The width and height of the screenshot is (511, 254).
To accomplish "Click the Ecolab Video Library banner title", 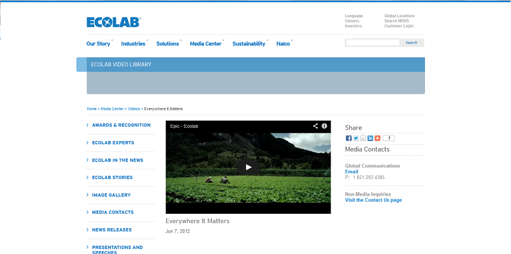I will [121, 64].
